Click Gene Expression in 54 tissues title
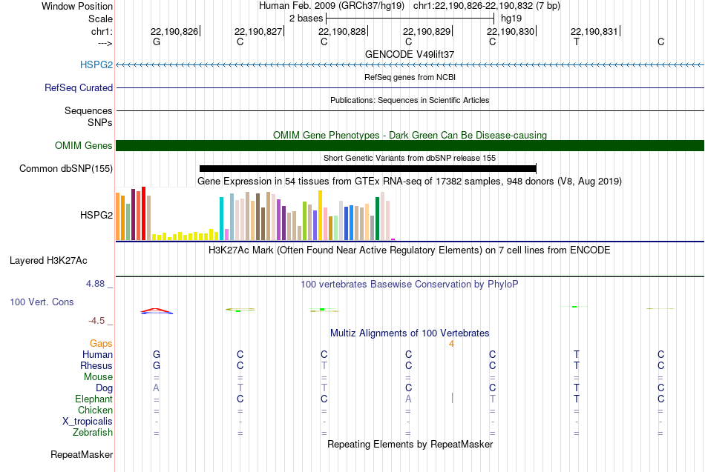The width and height of the screenshot is (705, 472). 410,181
